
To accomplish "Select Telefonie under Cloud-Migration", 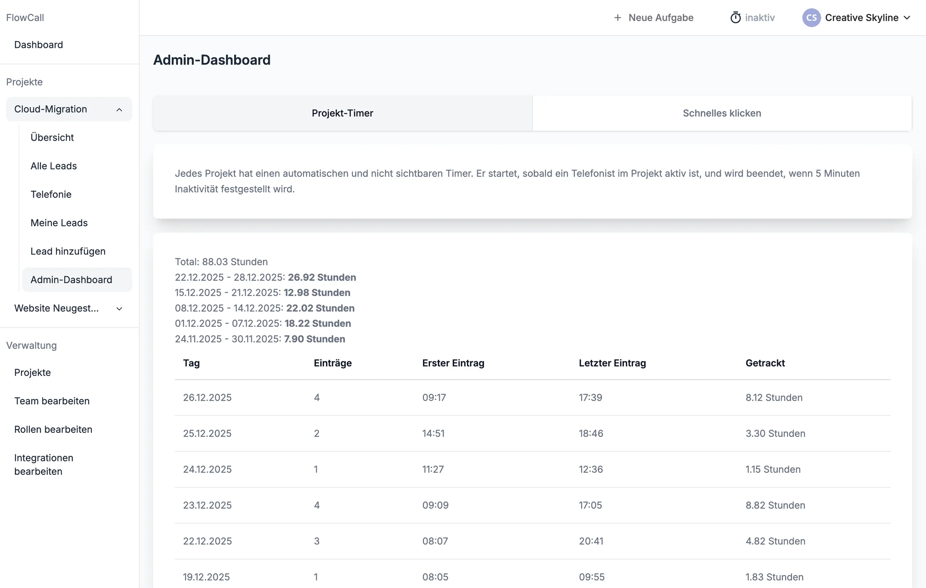I will [50, 194].
